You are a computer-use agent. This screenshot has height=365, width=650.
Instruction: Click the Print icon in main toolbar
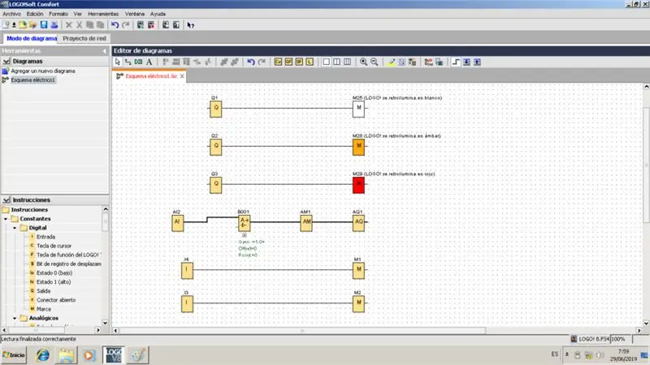[x=54, y=25]
